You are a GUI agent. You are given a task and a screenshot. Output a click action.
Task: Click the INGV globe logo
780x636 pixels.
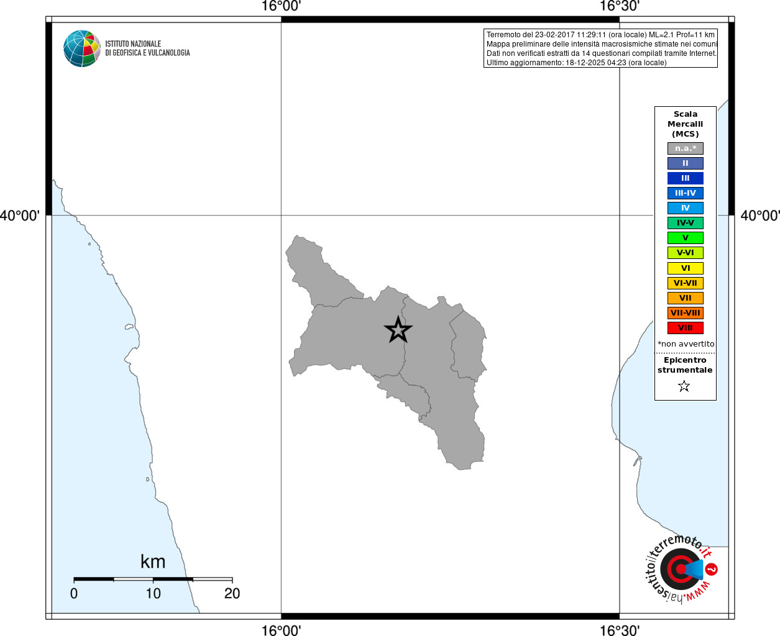pos(82,48)
